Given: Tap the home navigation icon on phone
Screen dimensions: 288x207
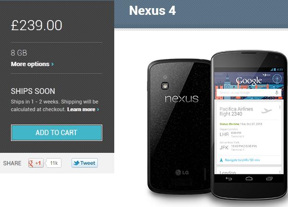Looking at the screenshot, I should click(249, 178).
